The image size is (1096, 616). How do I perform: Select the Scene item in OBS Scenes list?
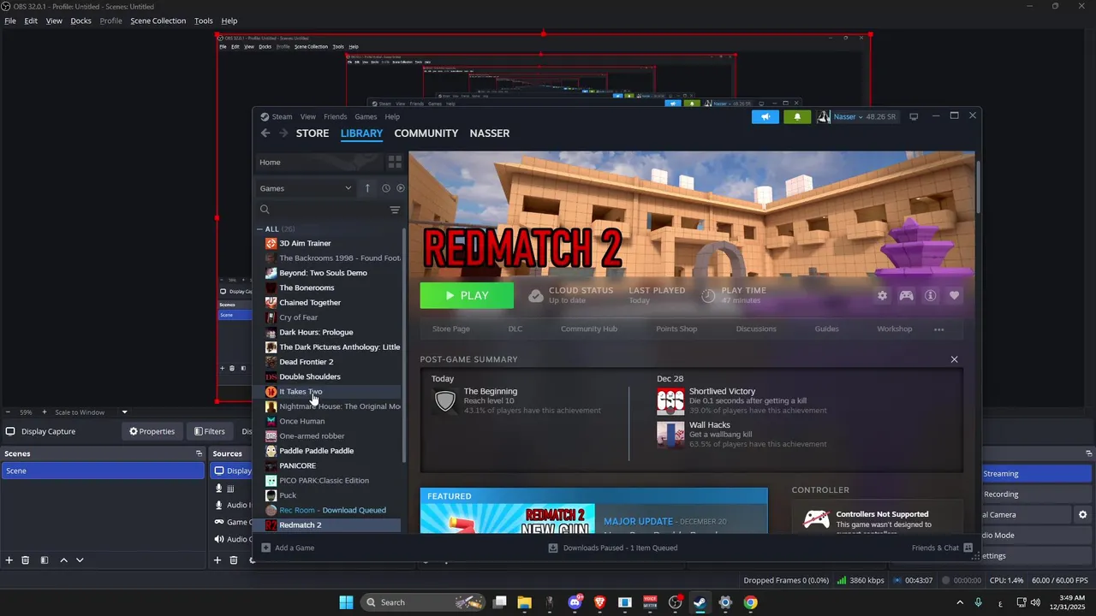coord(103,471)
